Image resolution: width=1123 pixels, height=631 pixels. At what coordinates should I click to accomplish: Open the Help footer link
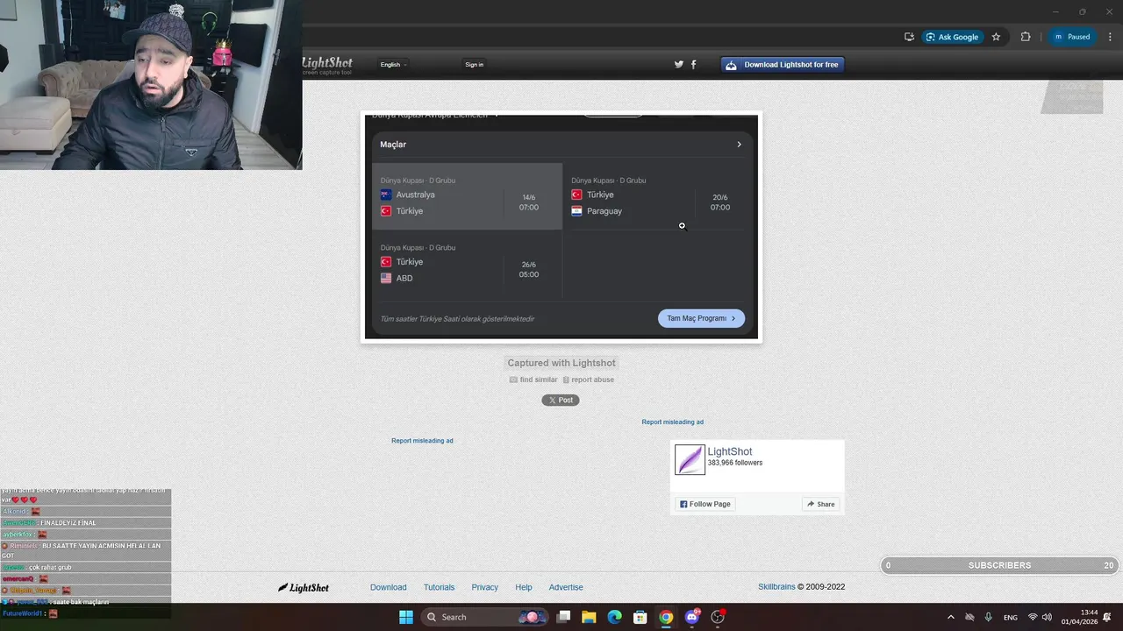pyautogui.click(x=523, y=587)
